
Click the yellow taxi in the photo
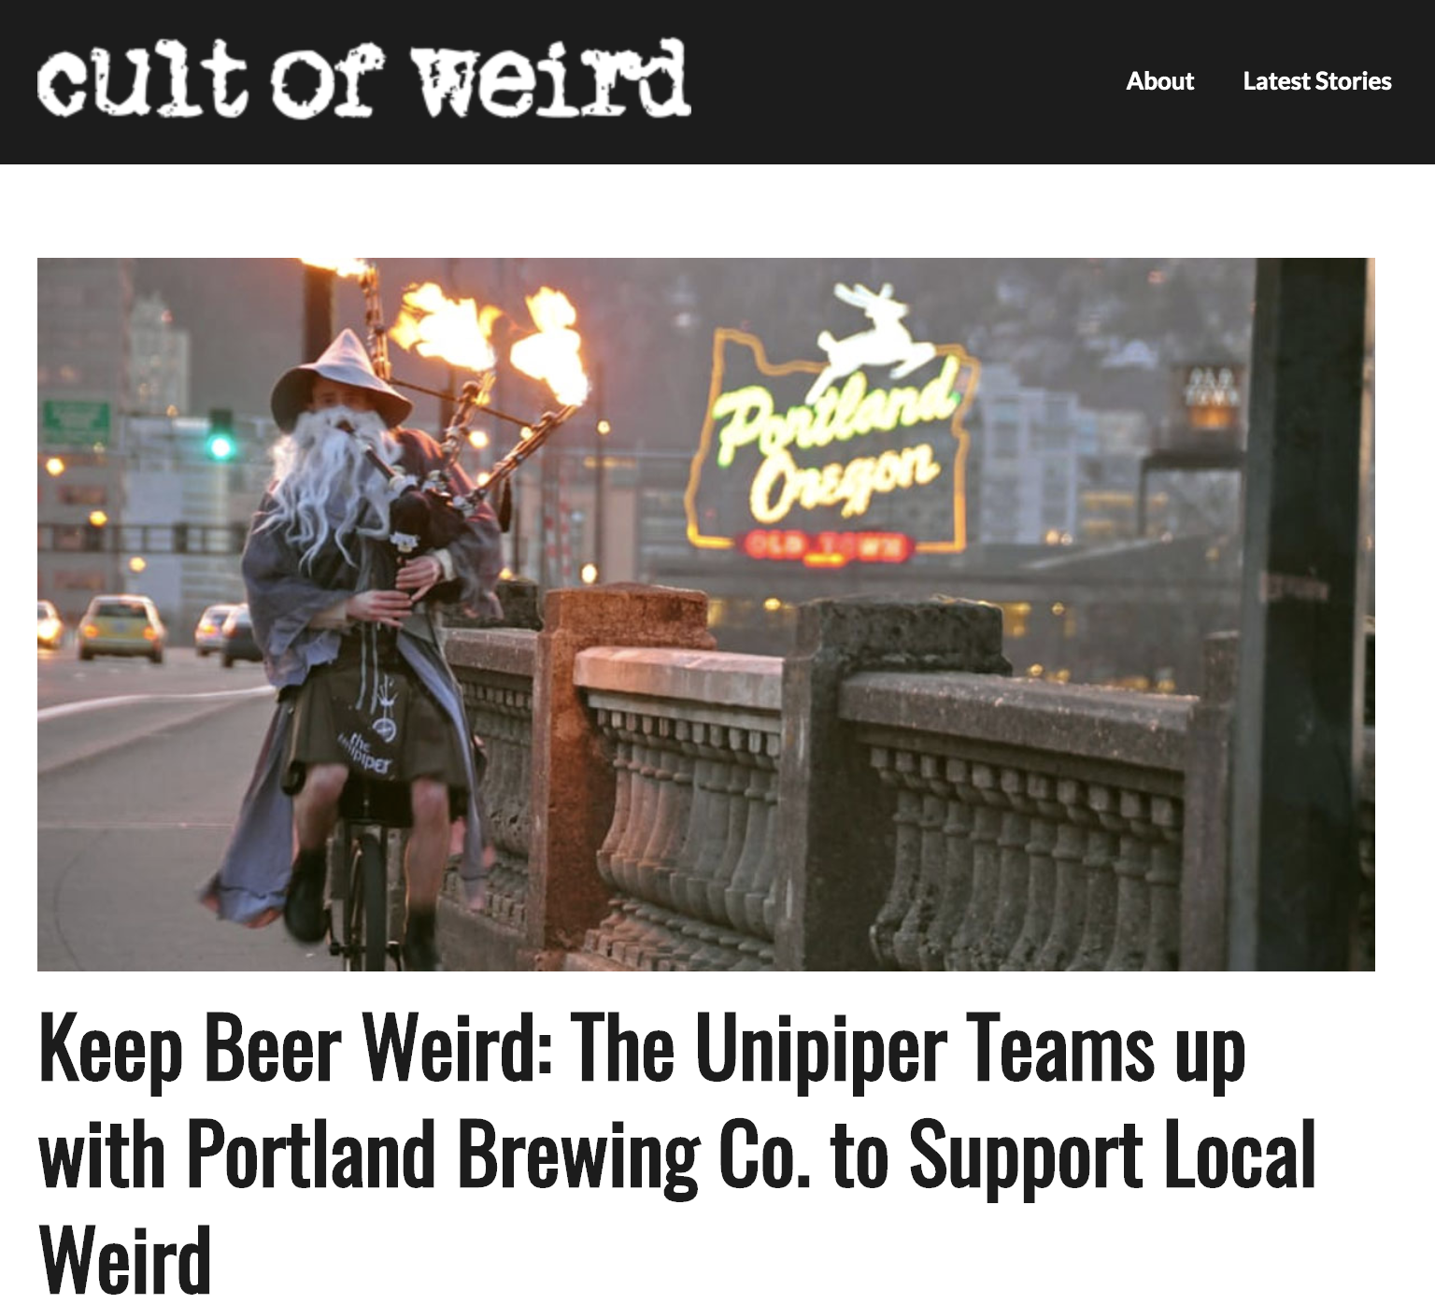pos(120,627)
